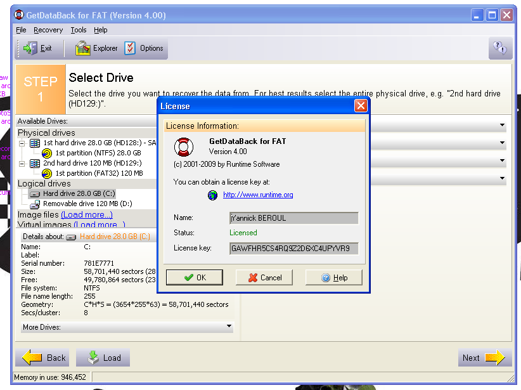Click the Geometry C*H*S value text
The image size is (521, 390).
156,304
